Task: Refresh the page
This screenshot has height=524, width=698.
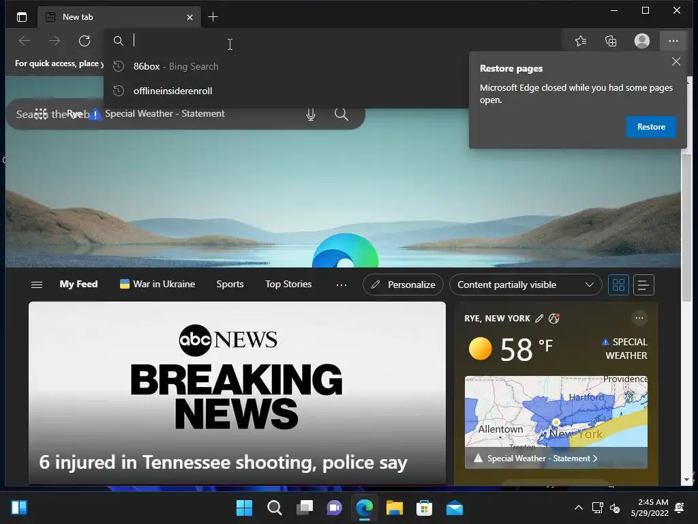Action: (x=85, y=41)
